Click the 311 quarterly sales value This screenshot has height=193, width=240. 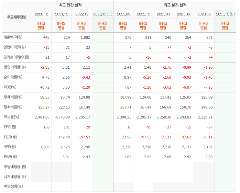coord(148,38)
